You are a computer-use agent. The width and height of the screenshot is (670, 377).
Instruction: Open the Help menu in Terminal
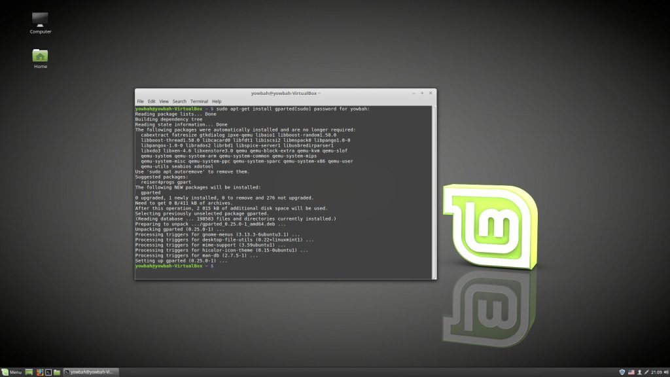(217, 101)
